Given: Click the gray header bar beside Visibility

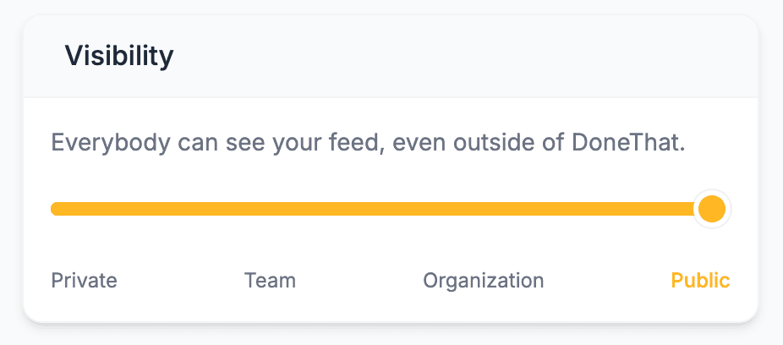Looking at the screenshot, I should 465,56.
